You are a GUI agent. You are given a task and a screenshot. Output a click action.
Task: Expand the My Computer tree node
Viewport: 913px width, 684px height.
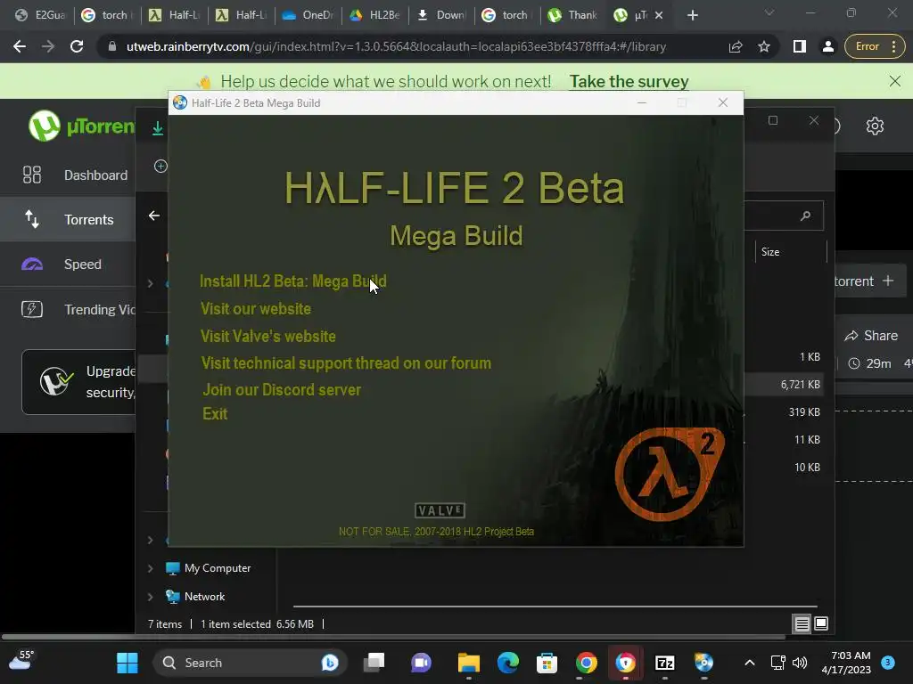coord(150,568)
